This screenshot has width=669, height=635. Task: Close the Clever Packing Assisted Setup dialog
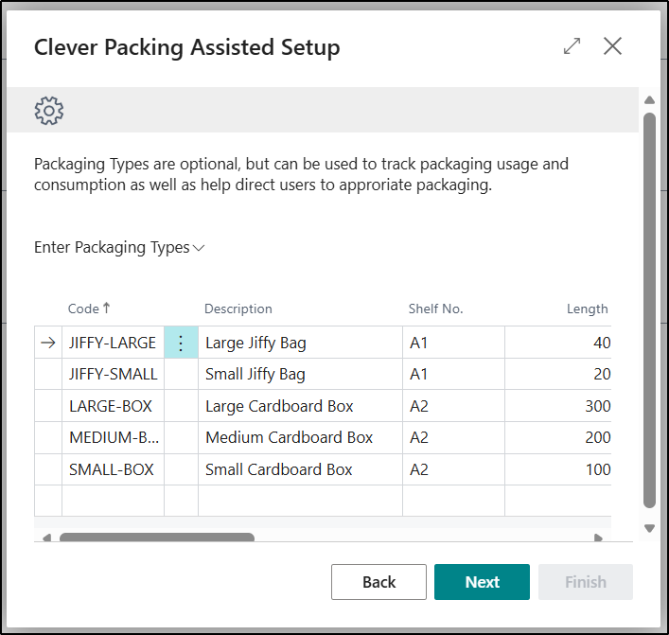(612, 46)
